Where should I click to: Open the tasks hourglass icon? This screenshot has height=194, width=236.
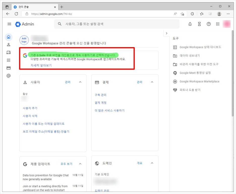(x=199, y=24)
